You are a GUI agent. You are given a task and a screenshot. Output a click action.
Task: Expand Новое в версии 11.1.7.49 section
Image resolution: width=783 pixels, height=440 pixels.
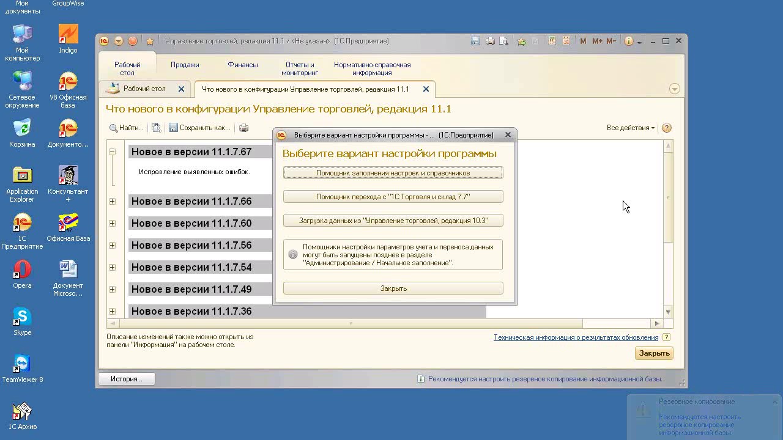coord(112,289)
